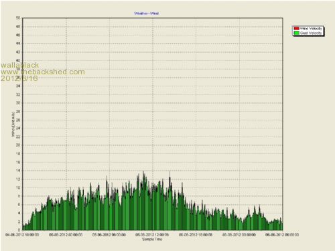The width and height of the screenshot is (335, 251).
Task: Click the Weather - Wind chart title
Action: point(146,13)
